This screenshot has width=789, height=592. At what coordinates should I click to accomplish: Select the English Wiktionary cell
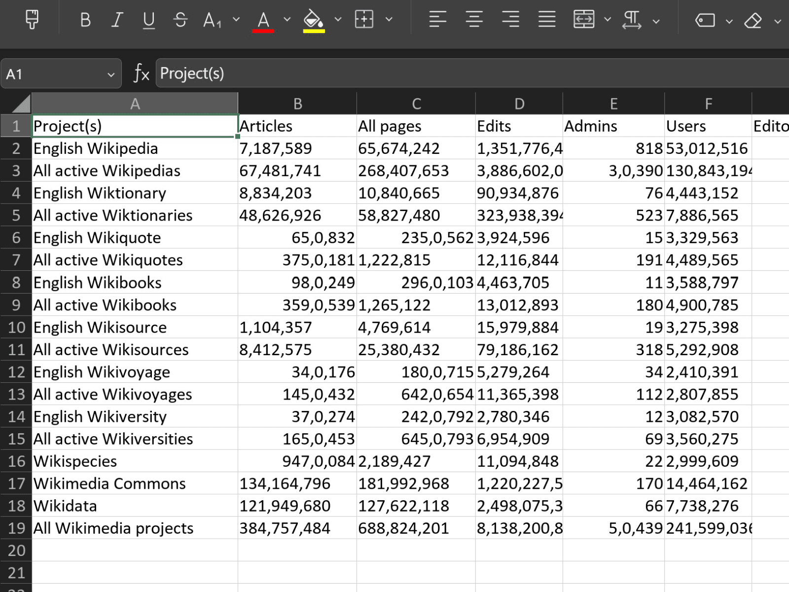[x=135, y=193]
